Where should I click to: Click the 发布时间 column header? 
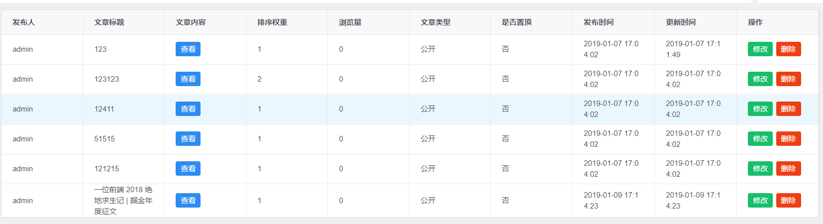[599, 22]
